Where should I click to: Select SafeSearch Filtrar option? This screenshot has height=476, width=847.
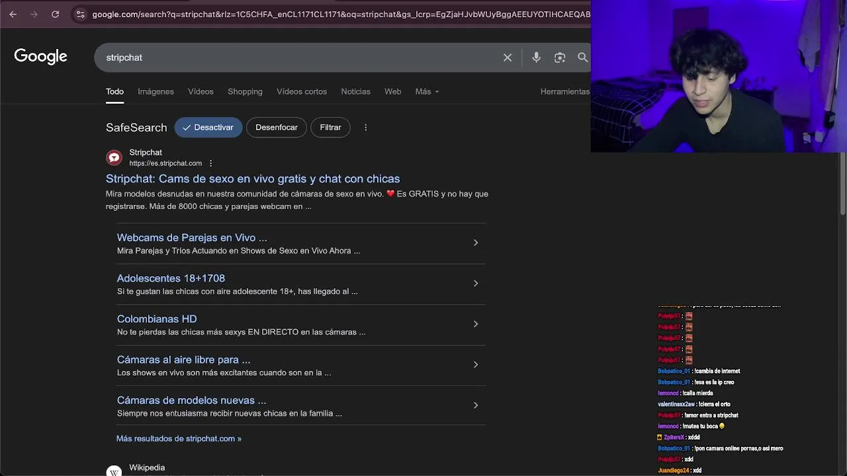click(330, 127)
